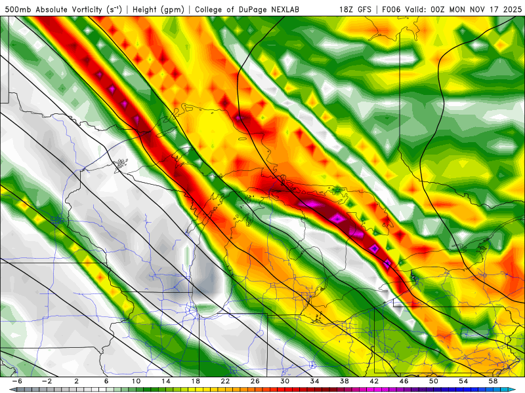This screenshot has width=525, height=393.
Task: Click 'Valid: 00Z MON NOV 17 2025' text
Action: point(463,10)
